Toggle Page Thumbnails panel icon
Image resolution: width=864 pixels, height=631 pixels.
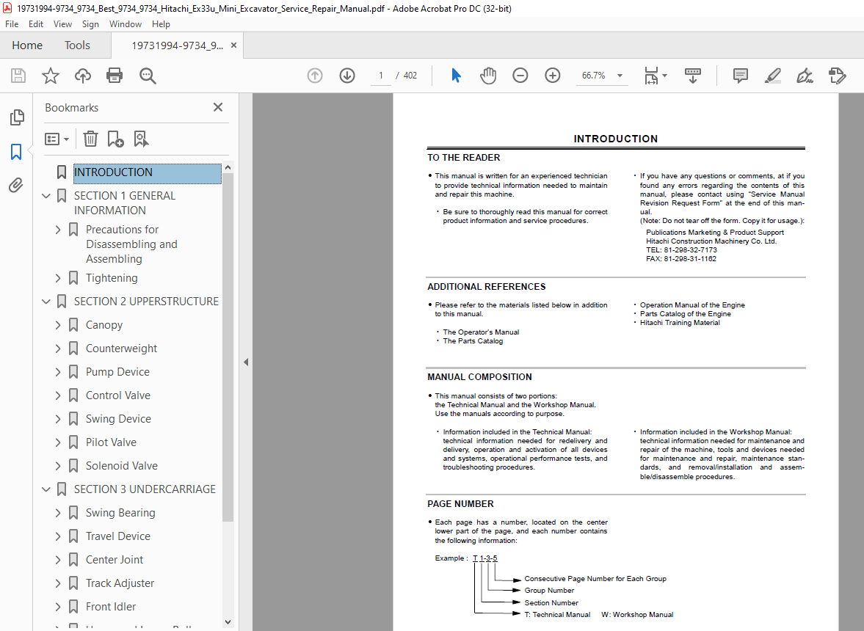pyautogui.click(x=16, y=117)
